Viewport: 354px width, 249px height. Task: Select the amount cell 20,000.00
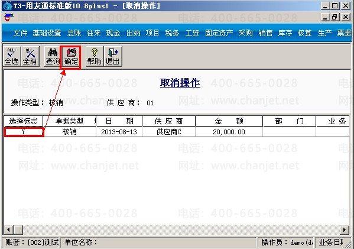(x=229, y=132)
